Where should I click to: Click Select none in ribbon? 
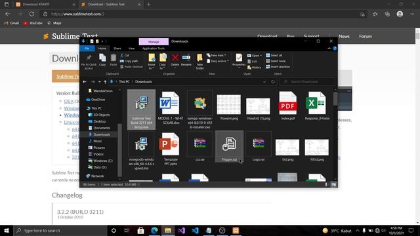coord(276,61)
